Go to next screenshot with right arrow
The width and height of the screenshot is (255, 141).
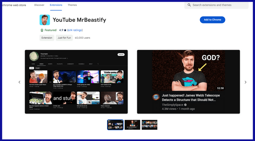[x=245, y=82]
